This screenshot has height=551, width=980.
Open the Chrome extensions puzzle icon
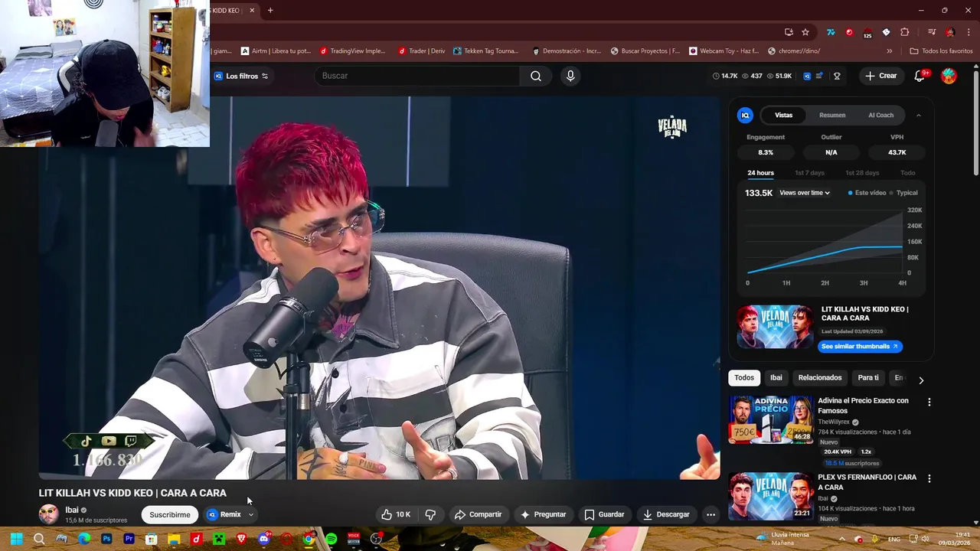pyautogui.click(x=905, y=32)
